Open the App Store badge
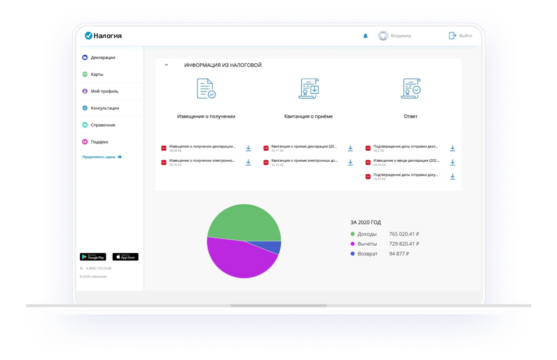Viewport: 557px width, 360px height. click(125, 257)
